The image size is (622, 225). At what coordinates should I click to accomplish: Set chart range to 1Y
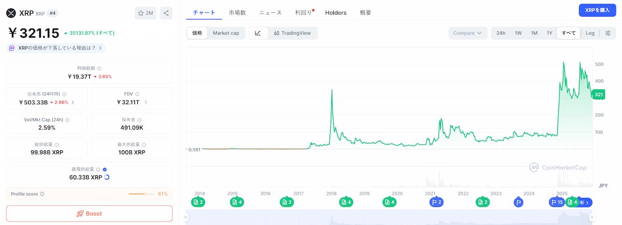point(549,33)
